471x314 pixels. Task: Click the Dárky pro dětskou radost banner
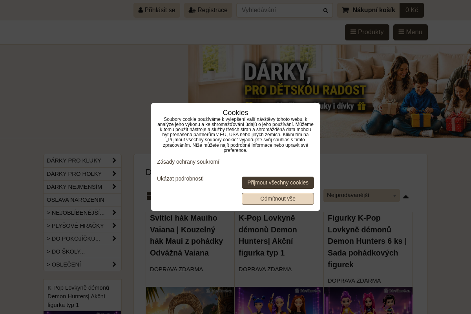coord(330,91)
